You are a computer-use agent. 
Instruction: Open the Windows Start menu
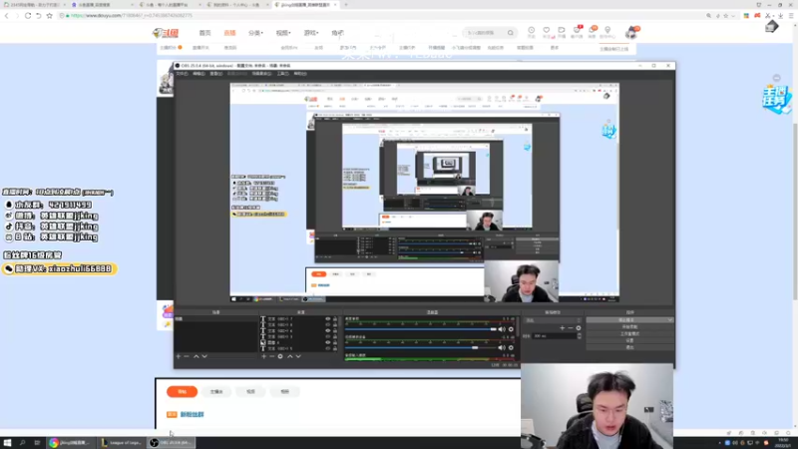[x=7, y=443]
